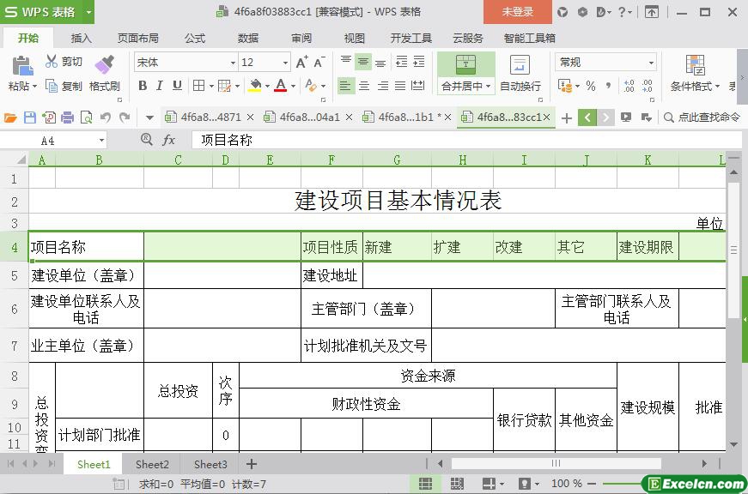Toggle underline formatting

(x=177, y=86)
